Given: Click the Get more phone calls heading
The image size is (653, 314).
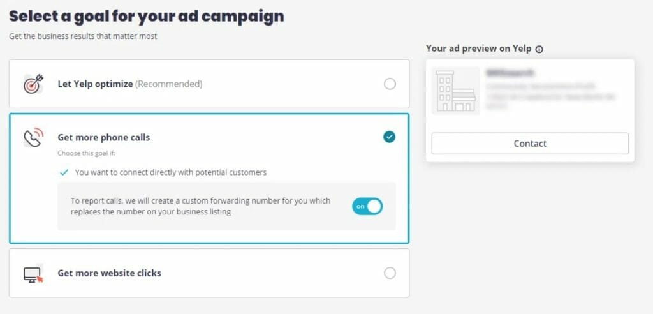Looking at the screenshot, I should [104, 138].
